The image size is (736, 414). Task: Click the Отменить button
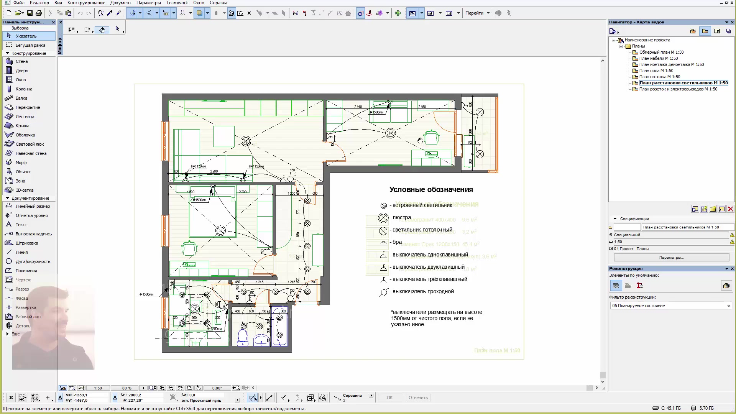pyautogui.click(x=418, y=398)
